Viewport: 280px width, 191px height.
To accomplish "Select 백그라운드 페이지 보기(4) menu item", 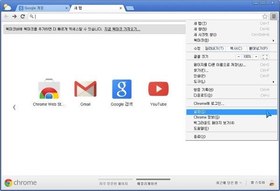I will (231, 123).
